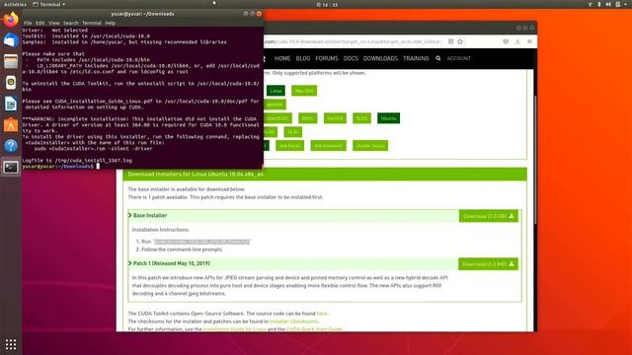Select the Ubuntu distribution option
632x355 pixels.
[x=388, y=118]
